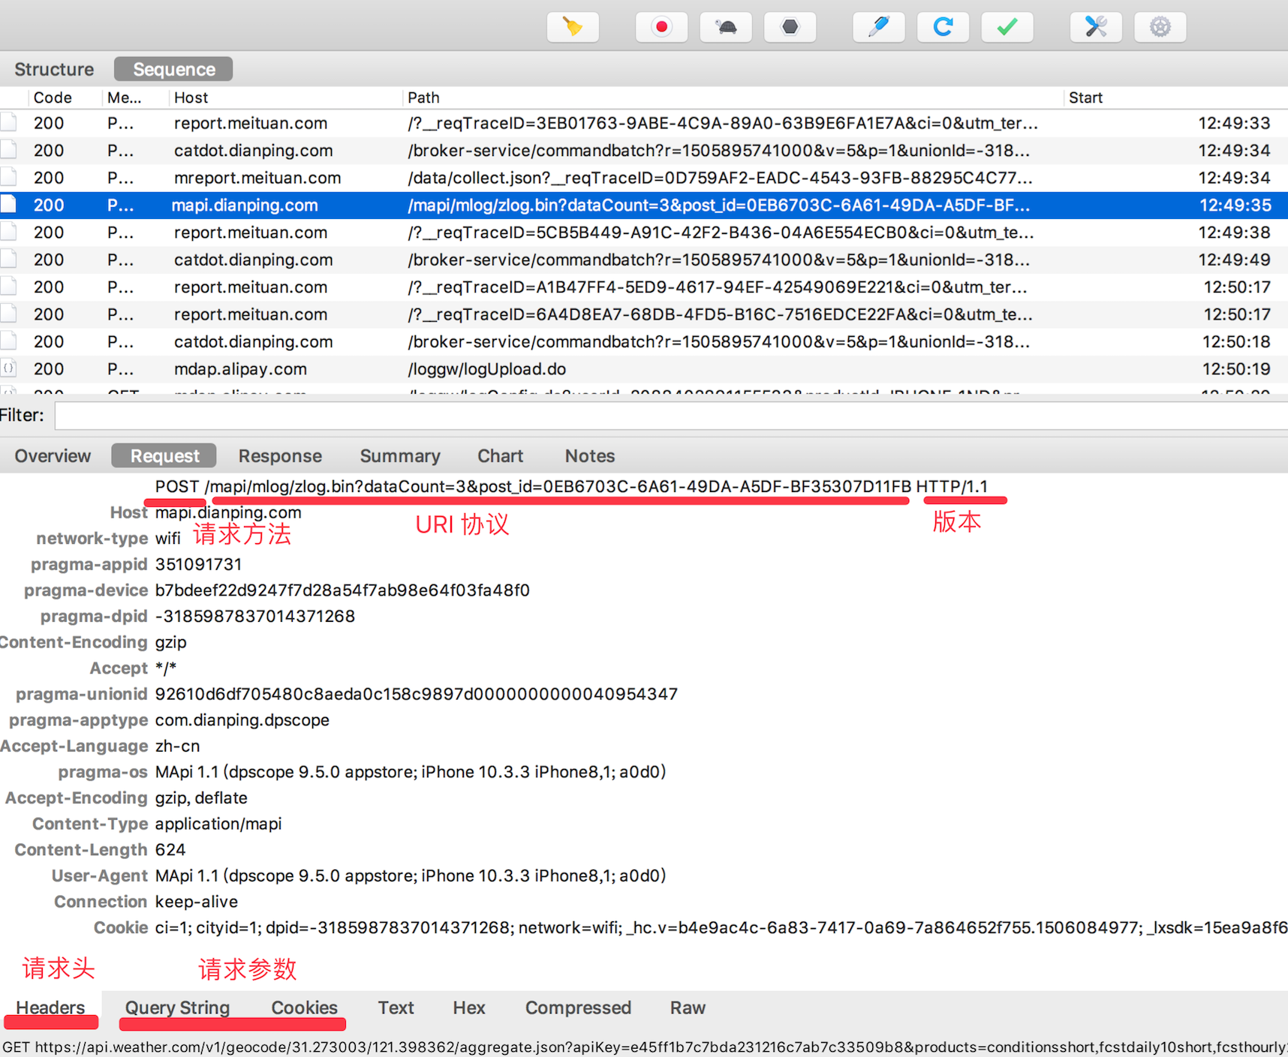This screenshot has height=1057, width=1288.
Task: Click the Accept-Language value zh-cn
Action: (178, 746)
